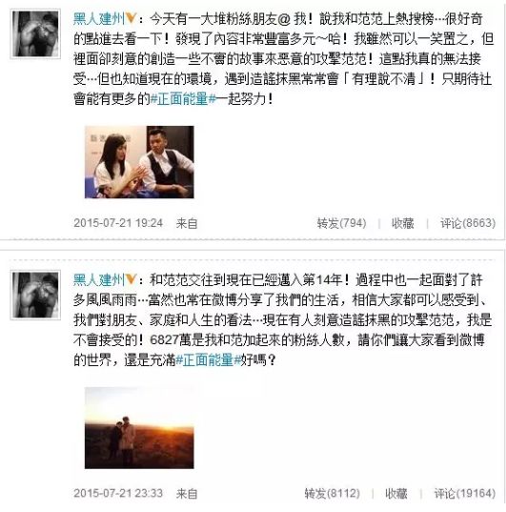Viewport: 506px width, 512px height.
Task: Click 收藏 on the second post
Action: [396, 493]
